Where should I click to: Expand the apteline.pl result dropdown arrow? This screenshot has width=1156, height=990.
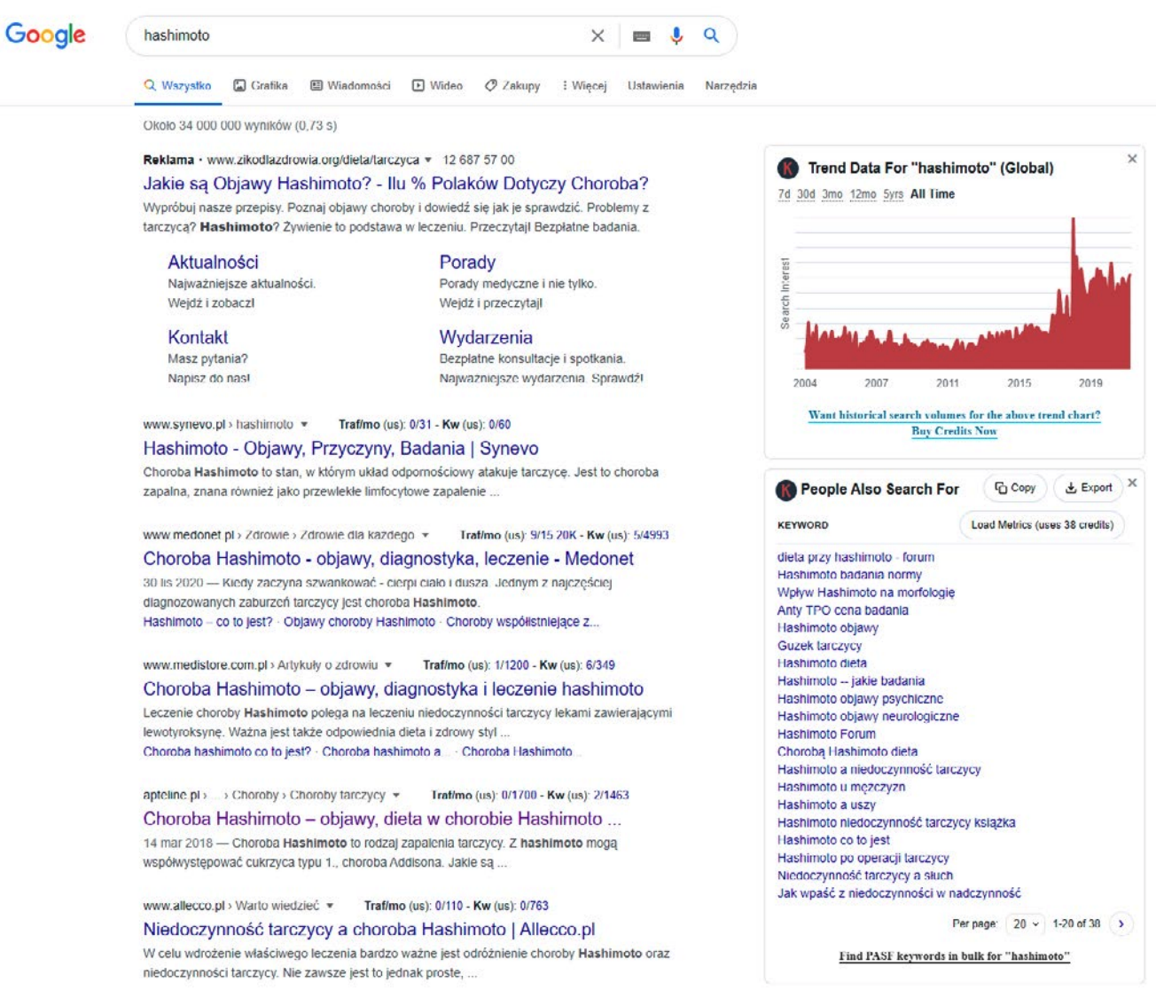pyautogui.click(x=396, y=796)
